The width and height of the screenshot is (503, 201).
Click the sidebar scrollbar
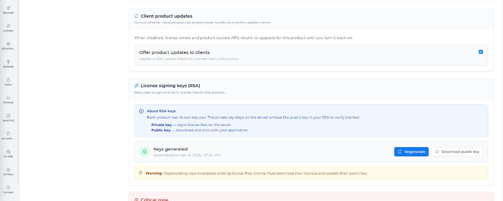click(18, 91)
